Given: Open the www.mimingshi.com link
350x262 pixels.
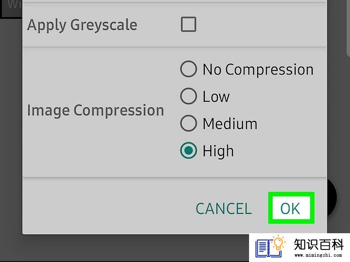Looking at the screenshot, I should point(319,255).
